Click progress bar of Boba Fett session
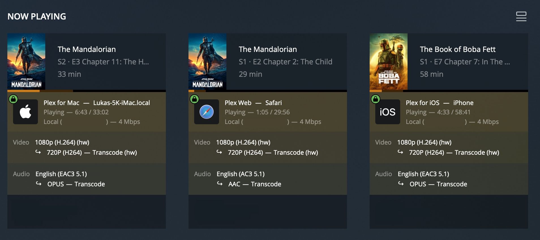This screenshot has width=540, height=240. click(449, 91)
